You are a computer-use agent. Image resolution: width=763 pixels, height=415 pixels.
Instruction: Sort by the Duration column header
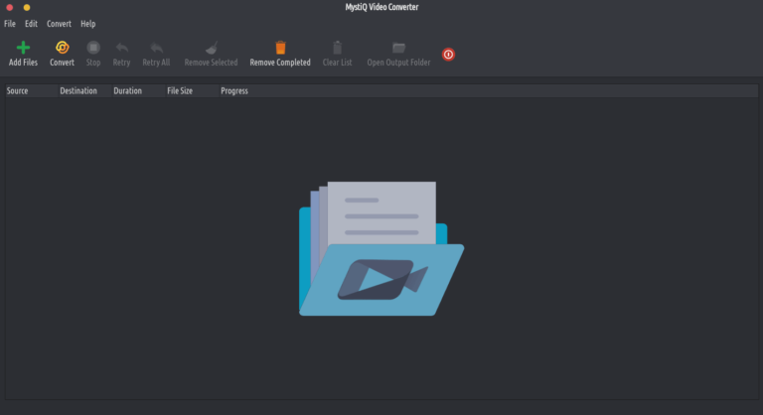coord(128,91)
